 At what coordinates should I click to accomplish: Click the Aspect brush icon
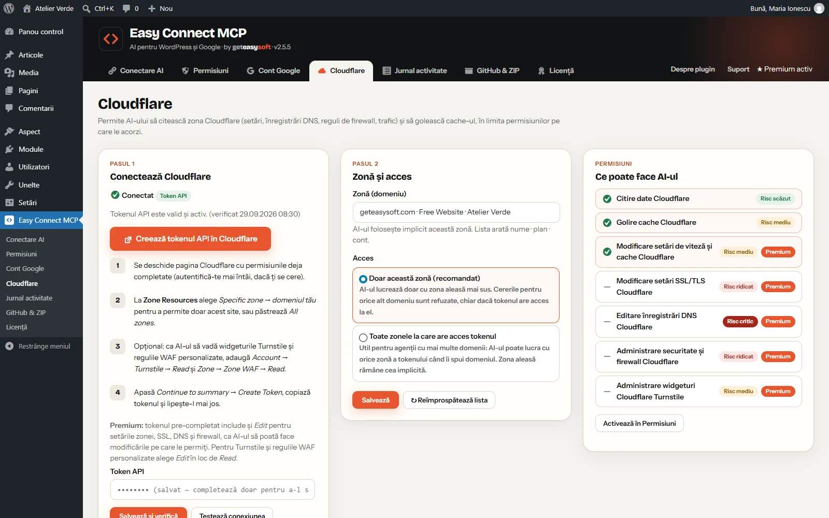point(9,132)
